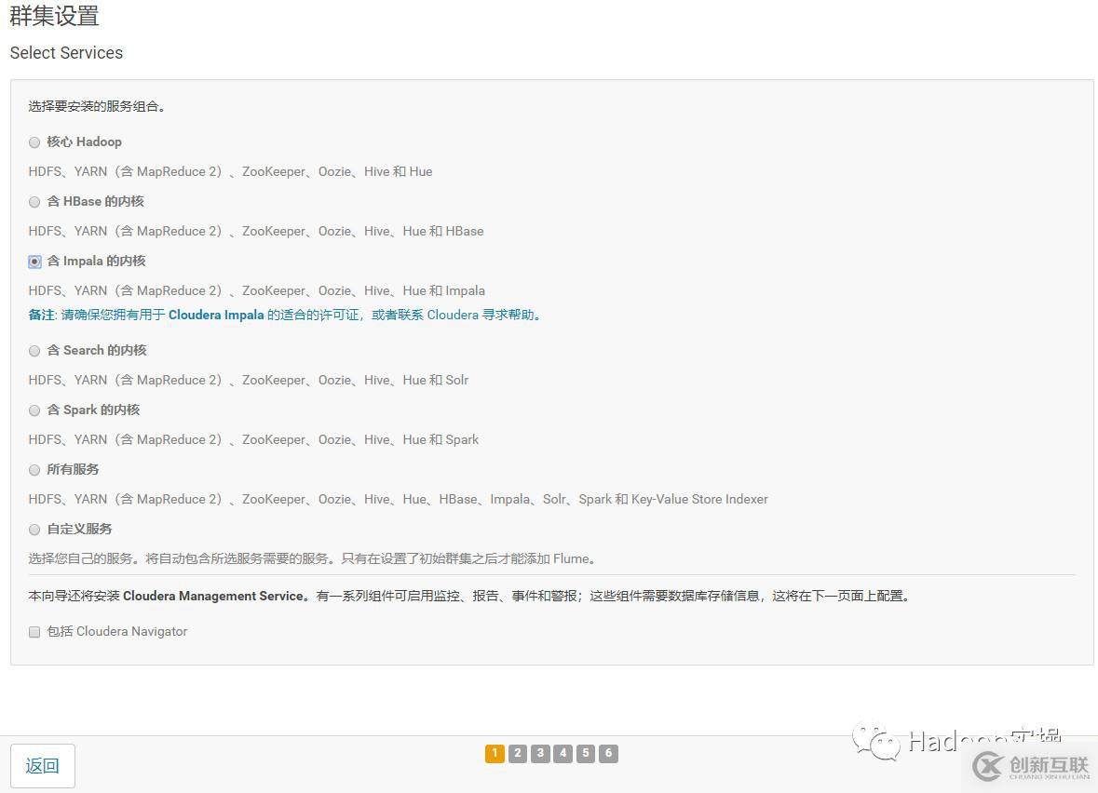
Task: Jump to wizard step 4
Action: click(x=563, y=753)
